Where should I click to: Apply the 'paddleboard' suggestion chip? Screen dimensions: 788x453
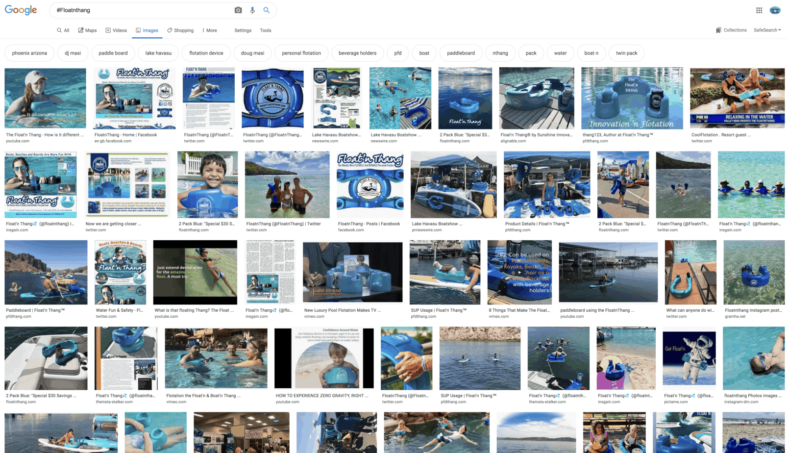pos(461,53)
